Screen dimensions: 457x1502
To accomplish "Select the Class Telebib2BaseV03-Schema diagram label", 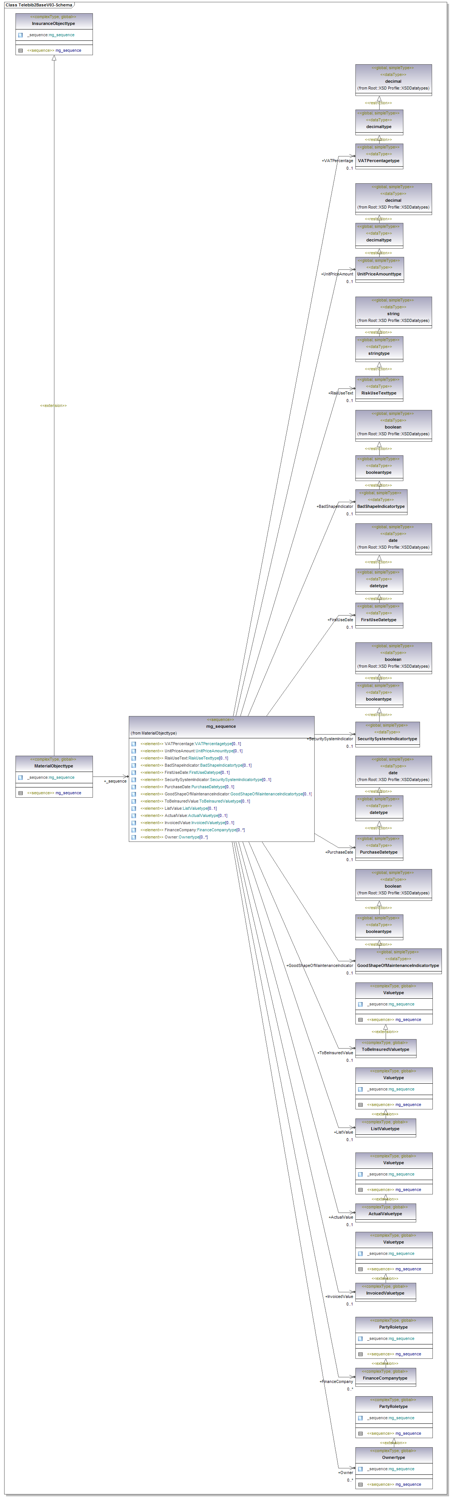I will [39, 5].
